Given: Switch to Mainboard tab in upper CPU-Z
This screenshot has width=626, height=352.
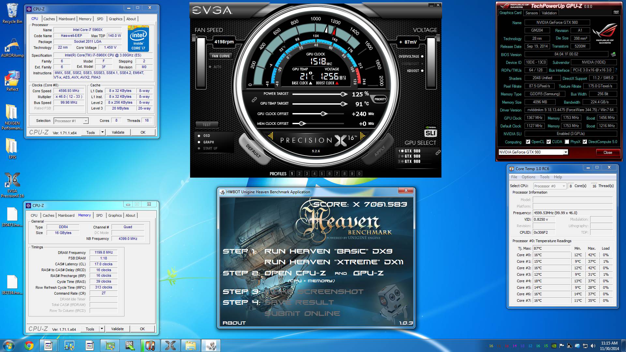Looking at the screenshot, I should coord(67,19).
